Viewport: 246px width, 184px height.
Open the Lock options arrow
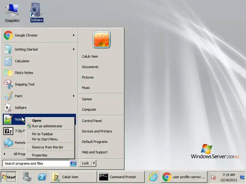point(94,163)
